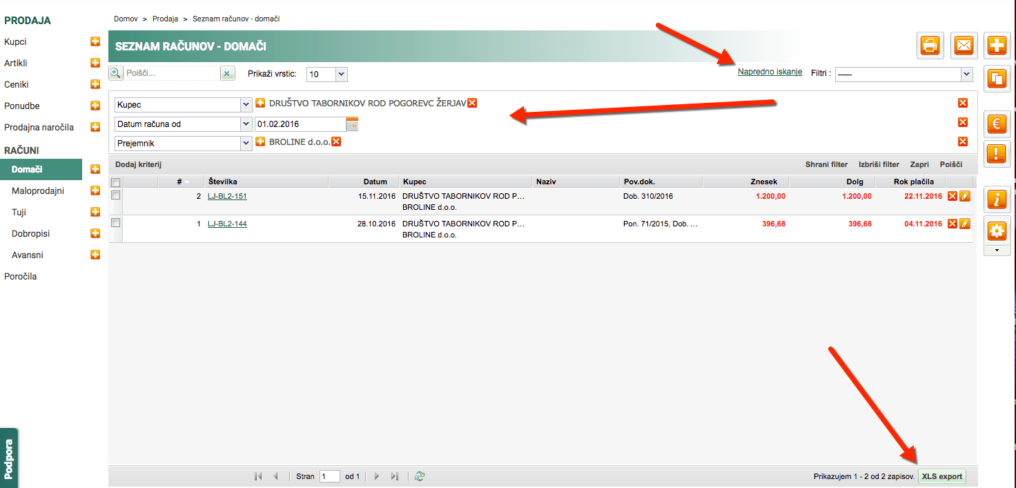1016x488 pixels.
Task: Click the exclamation warning icon in the right sidebar
Action: (997, 153)
